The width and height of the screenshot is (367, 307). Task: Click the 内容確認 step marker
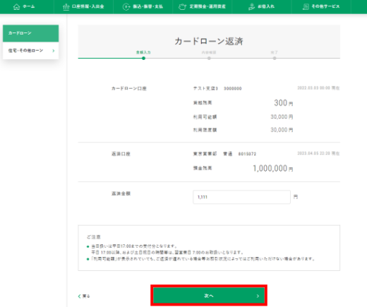click(x=209, y=58)
